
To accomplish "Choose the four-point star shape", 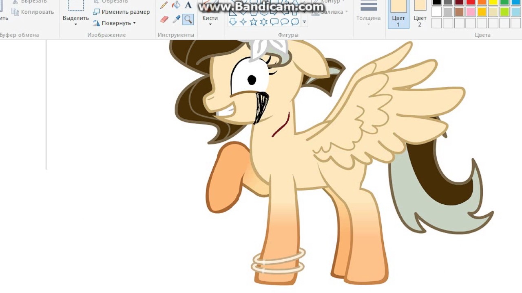I will [243, 22].
